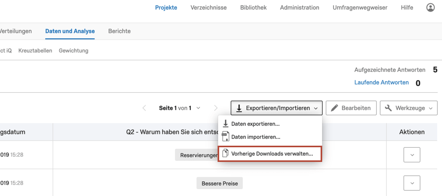Click the wrench icon on Werkzeuge
Screen dimensions: 442x196
pos(388,108)
